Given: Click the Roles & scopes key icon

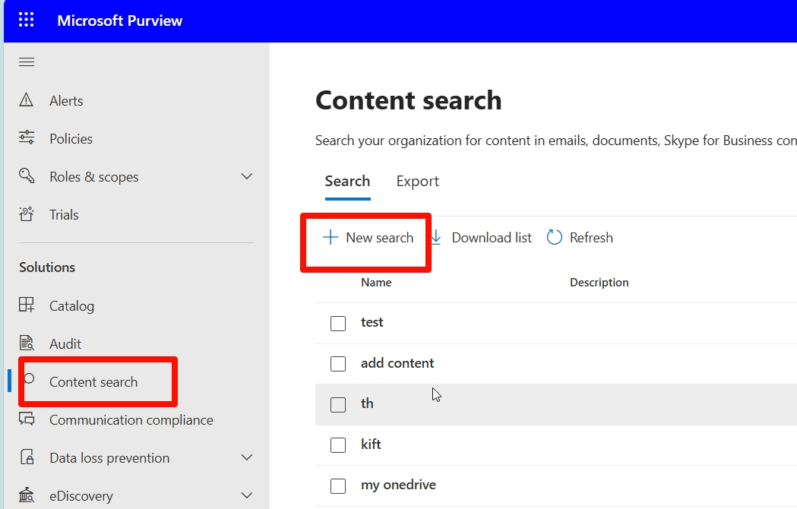Looking at the screenshot, I should pos(27,176).
